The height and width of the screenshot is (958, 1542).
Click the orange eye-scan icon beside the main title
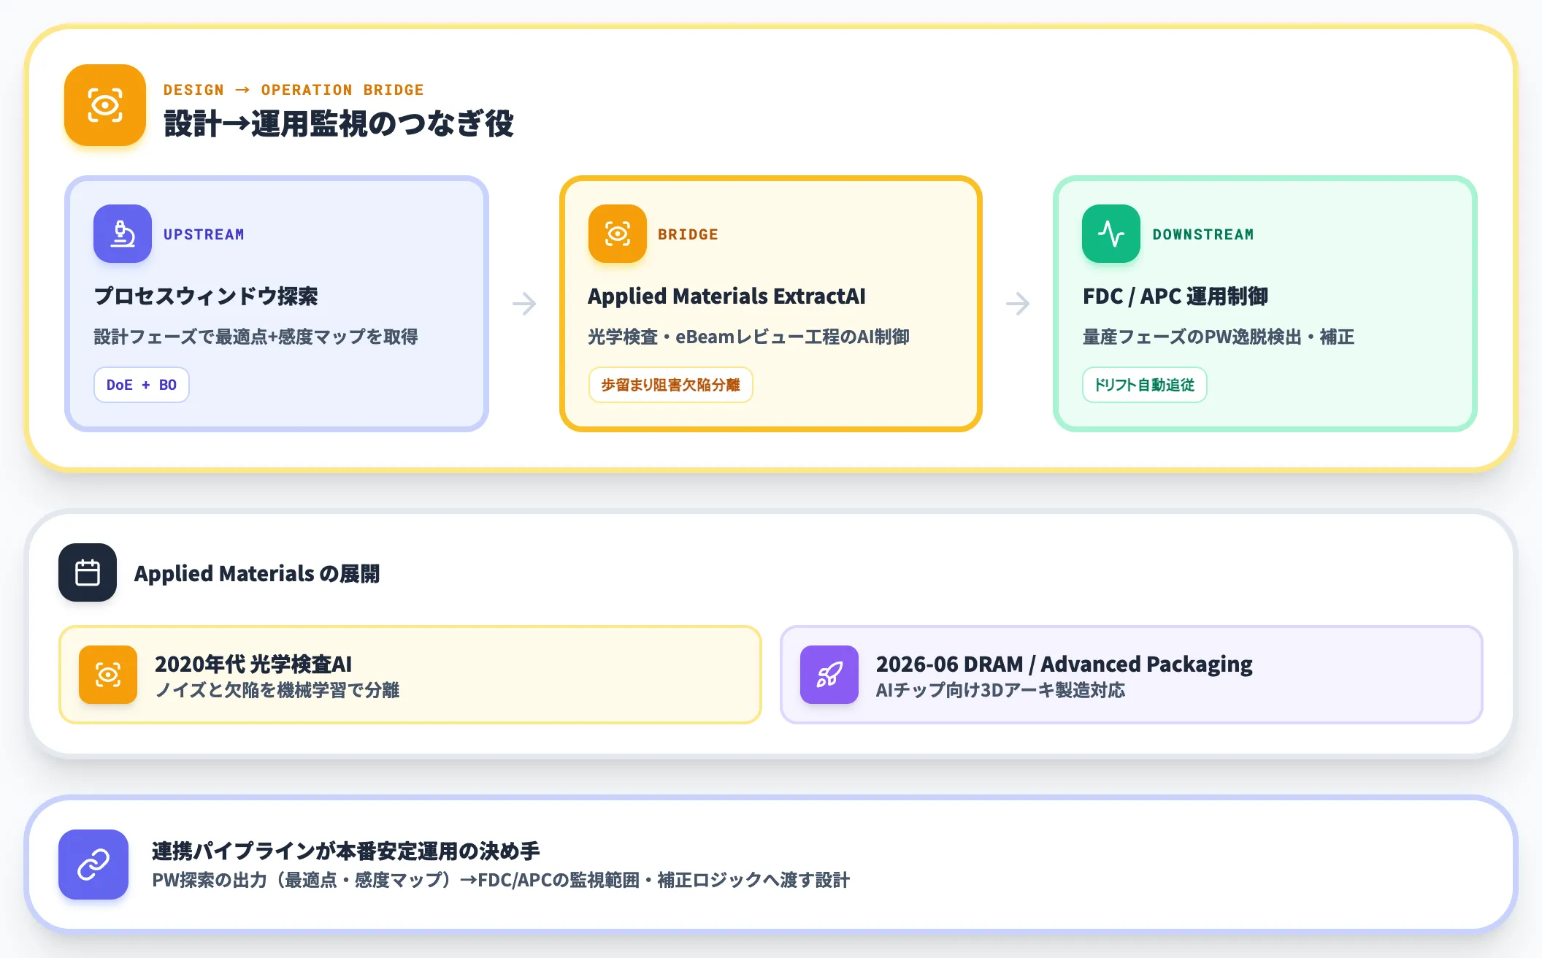pyautogui.click(x=105, y=105)
